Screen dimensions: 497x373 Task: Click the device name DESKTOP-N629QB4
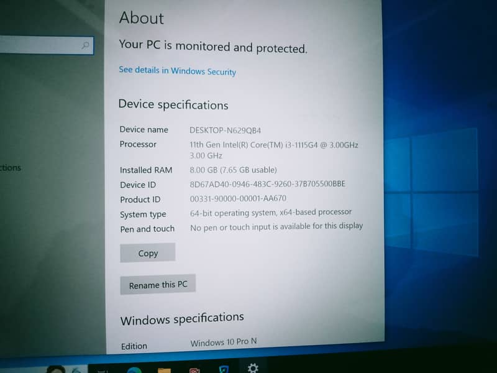pyautogui.click(x=225, y=131)
